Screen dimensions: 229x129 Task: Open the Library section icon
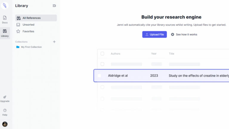5,31
